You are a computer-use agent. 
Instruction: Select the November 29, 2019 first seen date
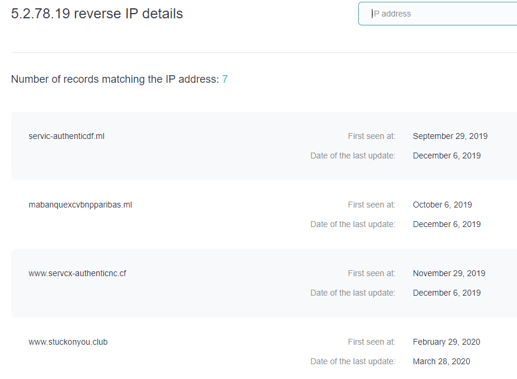pyautogui.click(x=449, y=273)
